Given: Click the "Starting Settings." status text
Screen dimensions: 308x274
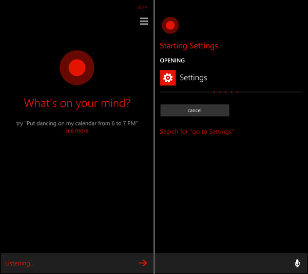Looking at the screenshot, I should (x=189, y=46).
